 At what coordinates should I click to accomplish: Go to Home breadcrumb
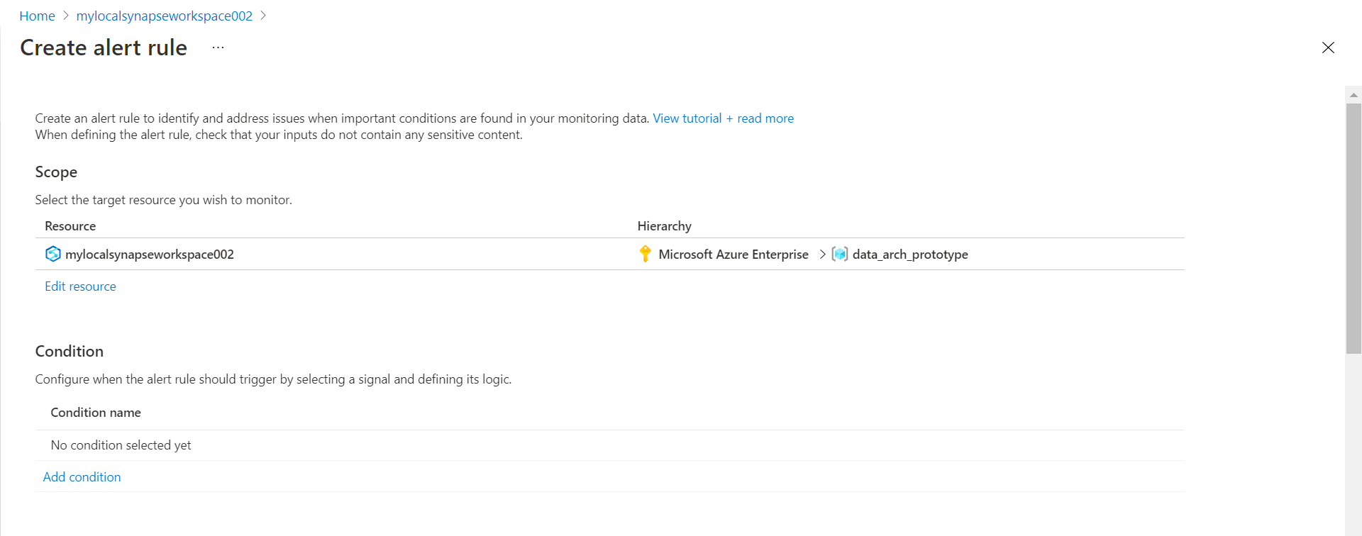coord(37,16)
